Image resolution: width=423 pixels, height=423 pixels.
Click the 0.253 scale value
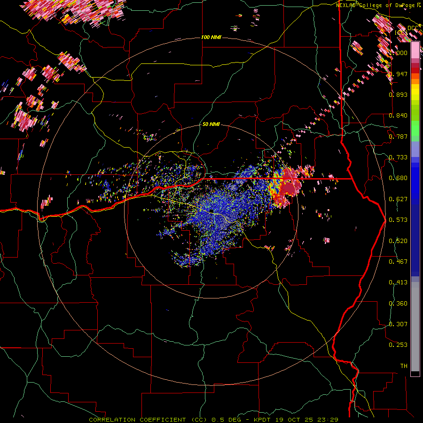(398, 345)
